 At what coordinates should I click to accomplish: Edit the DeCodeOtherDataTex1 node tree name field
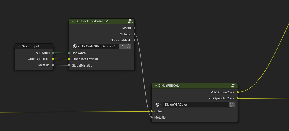click(99, 46)
